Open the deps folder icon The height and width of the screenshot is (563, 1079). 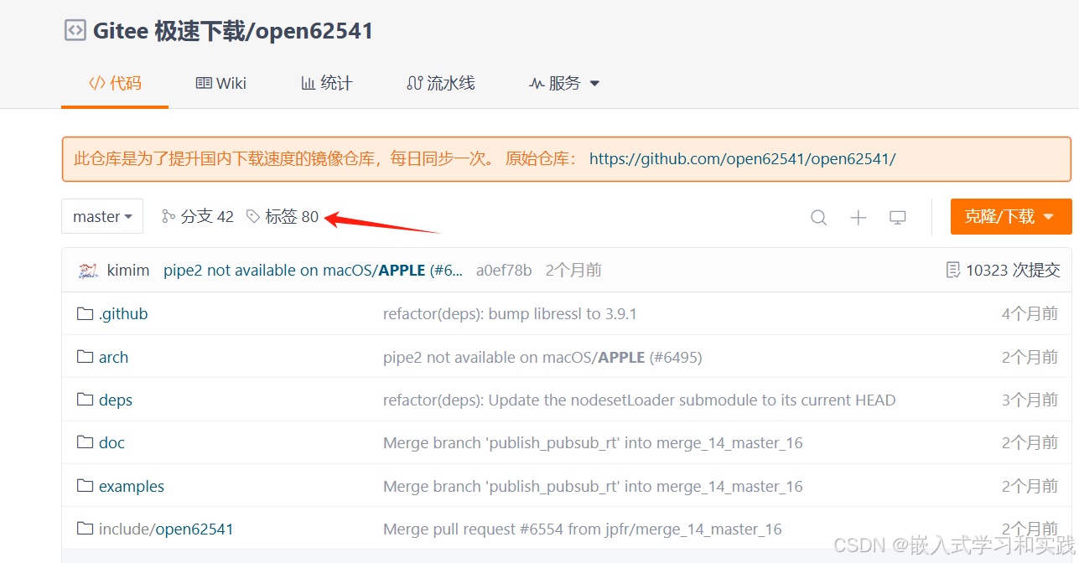coord(85,400)
